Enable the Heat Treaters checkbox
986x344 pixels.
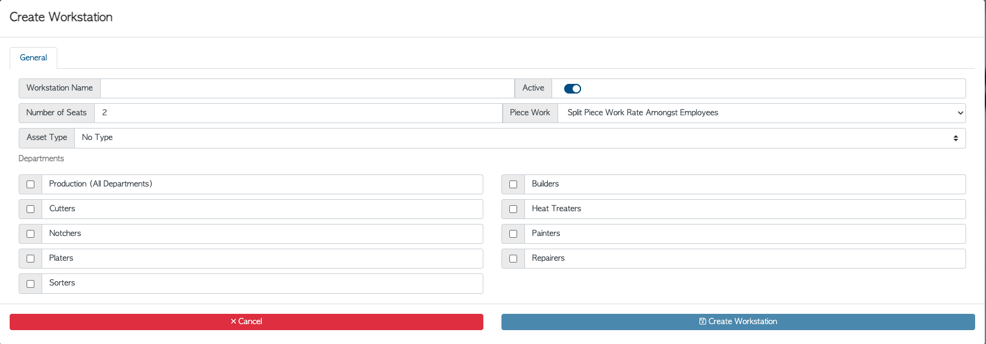click(x=514, y=209)
